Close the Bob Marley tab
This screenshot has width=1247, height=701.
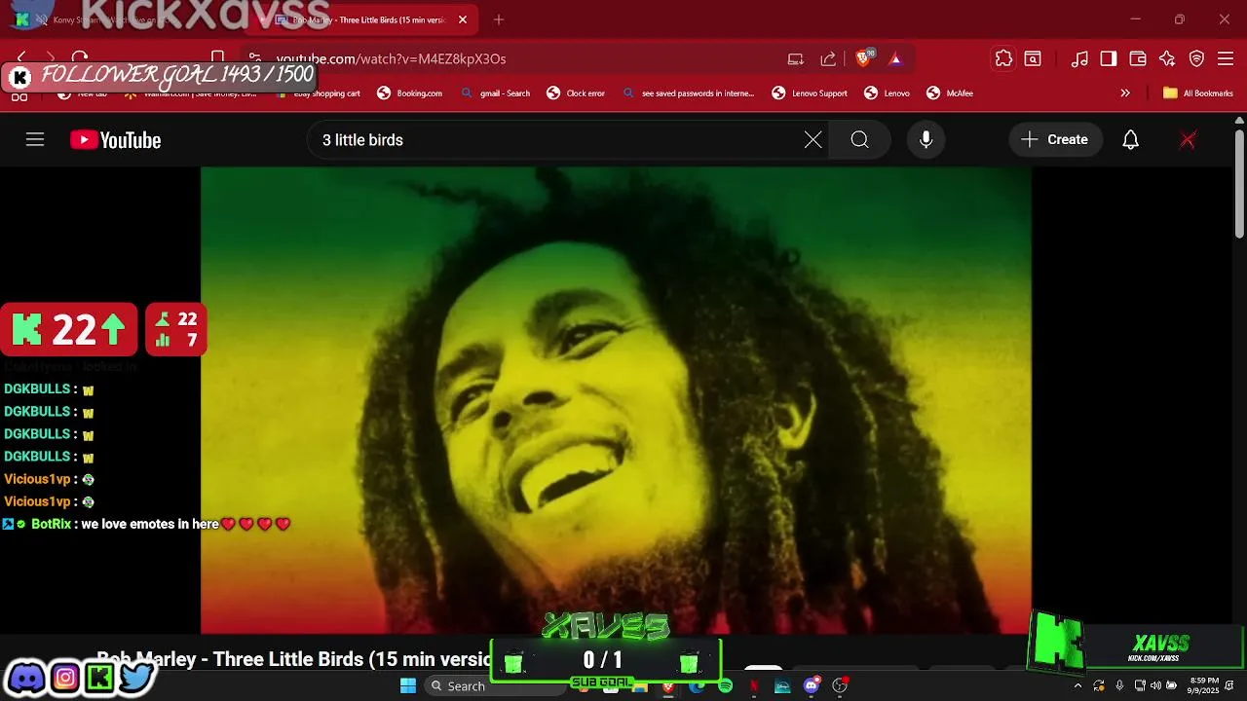pyautogui.click(x=463, y=19)
